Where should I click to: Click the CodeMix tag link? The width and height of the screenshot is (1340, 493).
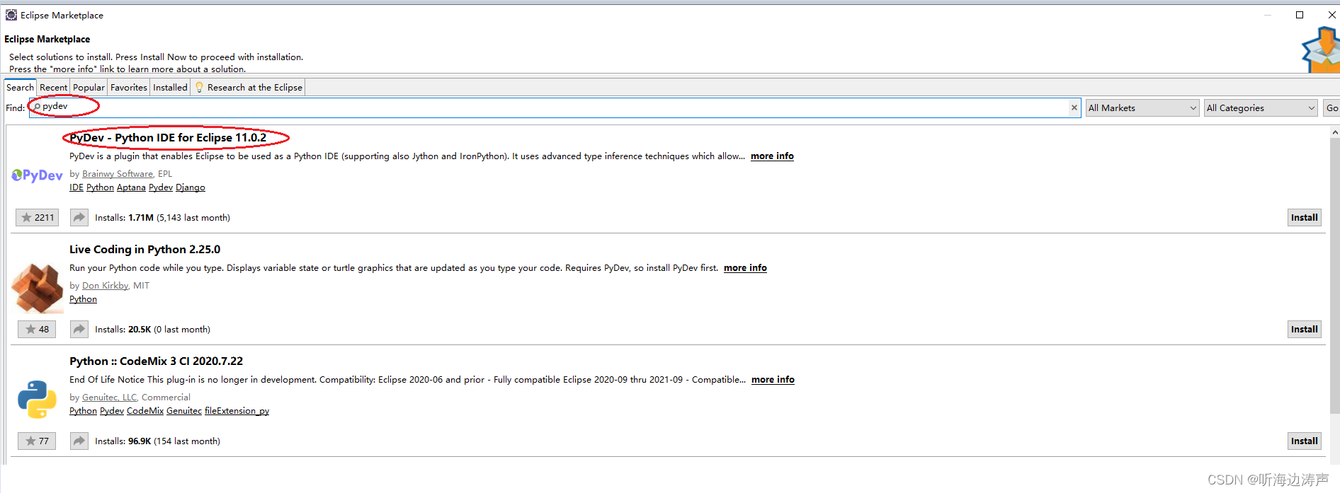click(145, 411)
